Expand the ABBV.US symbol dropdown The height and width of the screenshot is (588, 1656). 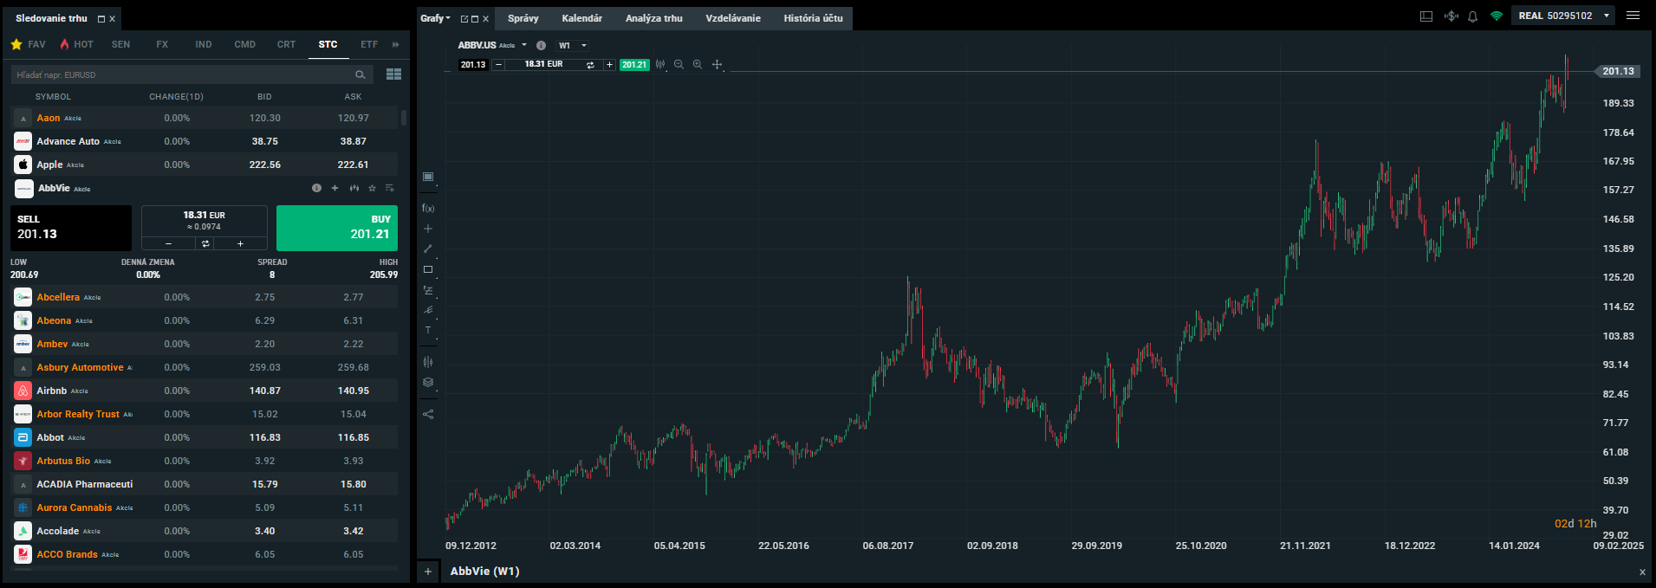(524, 45)
